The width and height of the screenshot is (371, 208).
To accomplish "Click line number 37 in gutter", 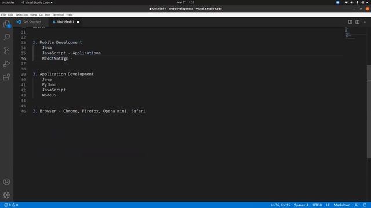I will point(23,64).
